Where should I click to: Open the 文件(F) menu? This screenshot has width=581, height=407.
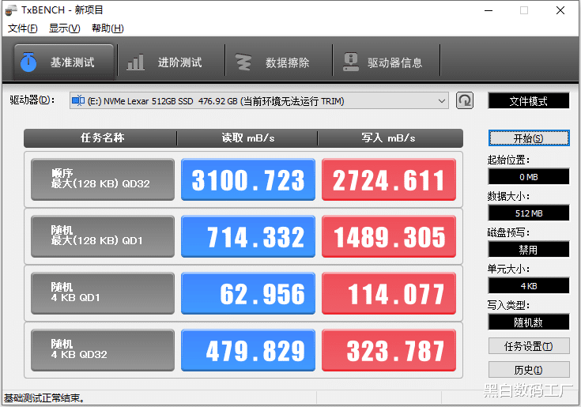(x=23, y=28)
